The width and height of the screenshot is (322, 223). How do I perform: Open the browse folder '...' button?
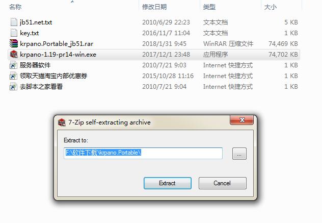pyautogui.click(x=239, y=154)
